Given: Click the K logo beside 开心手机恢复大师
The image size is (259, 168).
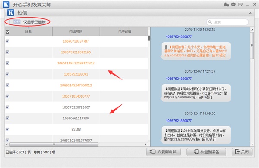Looking at the screenshot, I should [6, 4].
